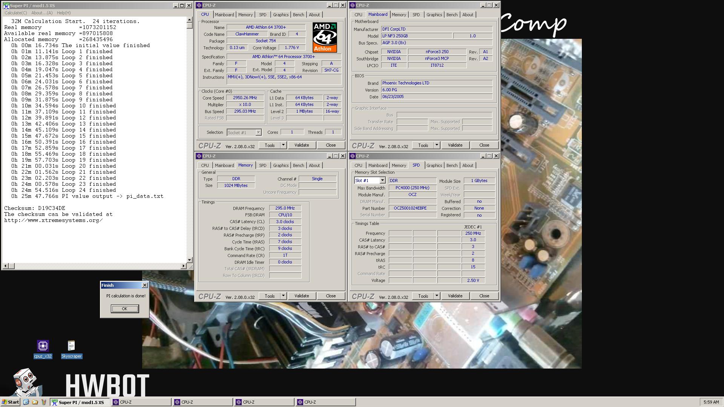724x407 pixels.
Task: Click the Model field LP NF3 250GB
Action: point(416,36)
